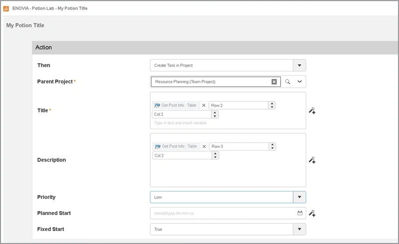Expand the Parent Project chevron

click(x=300, y=82)
